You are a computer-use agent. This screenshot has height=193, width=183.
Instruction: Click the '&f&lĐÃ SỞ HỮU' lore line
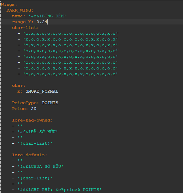[38, 132]
